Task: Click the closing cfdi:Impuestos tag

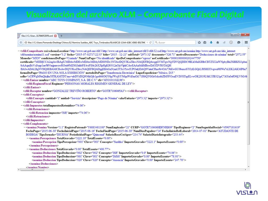Action: pyautogui.click(x=34, y=120)
